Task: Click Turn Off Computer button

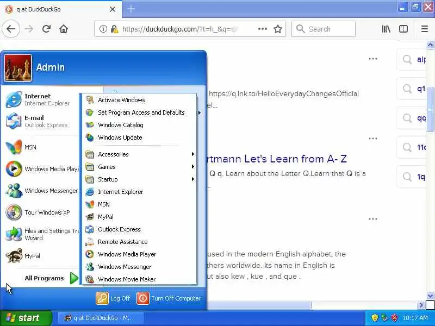Action: tap(169, 298)
